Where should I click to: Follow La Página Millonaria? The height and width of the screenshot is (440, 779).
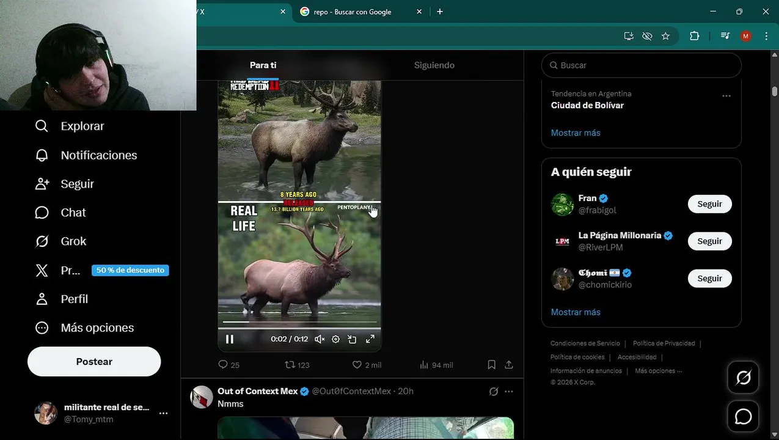click(709, 241)
